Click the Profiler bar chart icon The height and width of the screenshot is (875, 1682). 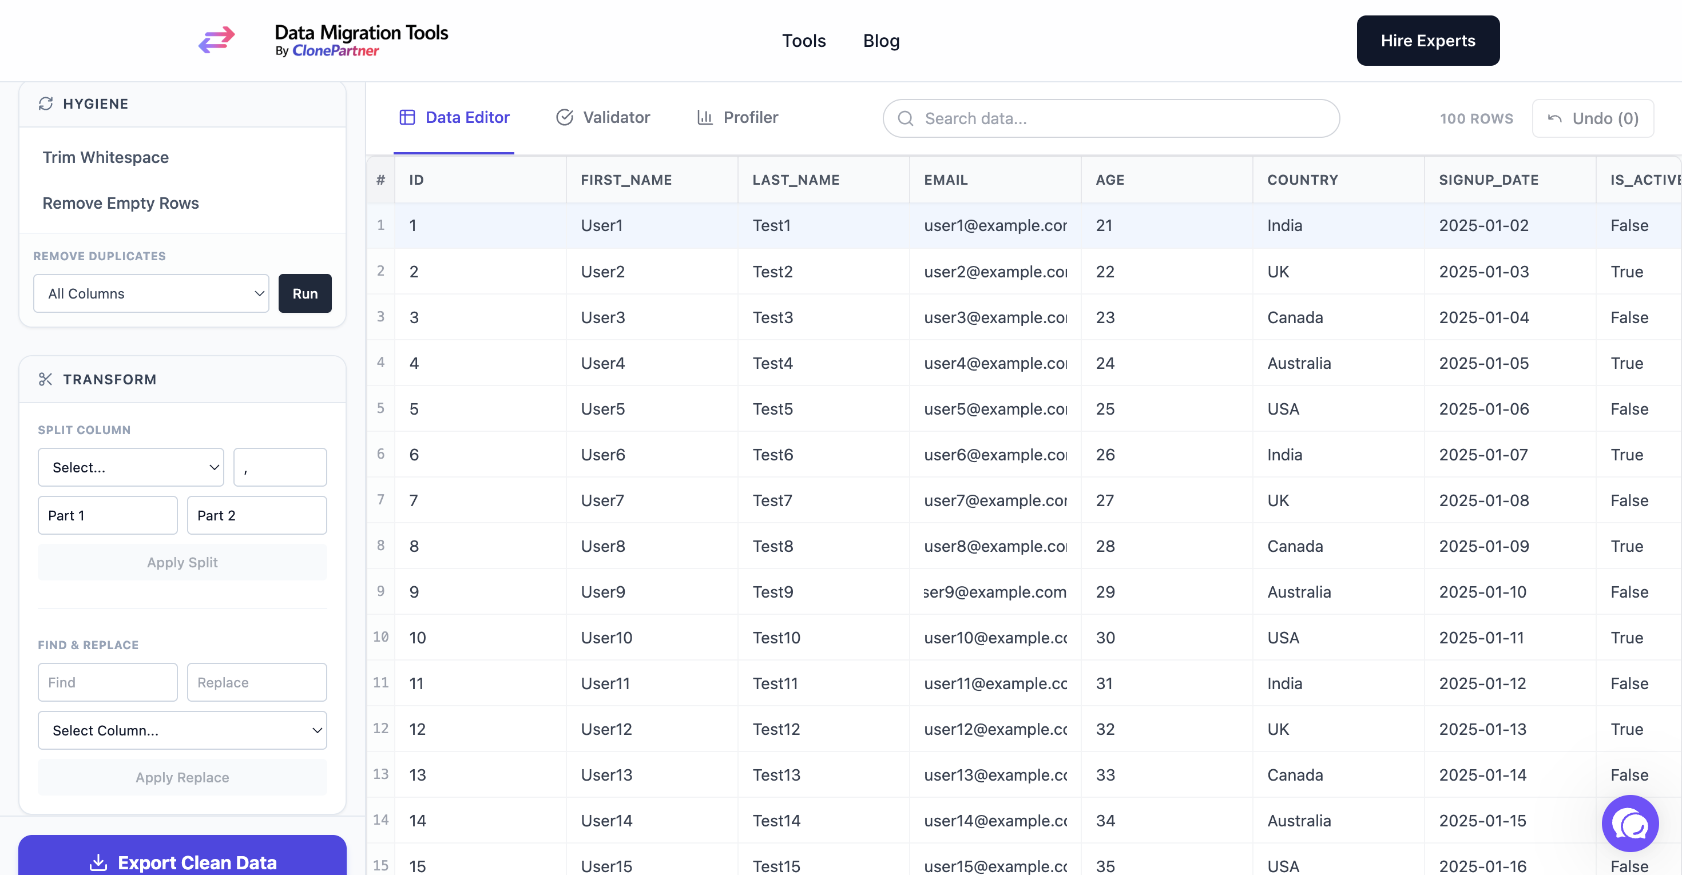(704, 117)
